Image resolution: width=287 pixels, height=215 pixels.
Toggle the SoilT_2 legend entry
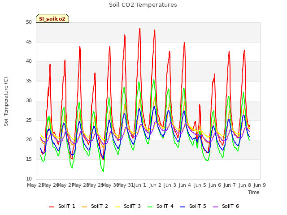[x=95, y=206]
